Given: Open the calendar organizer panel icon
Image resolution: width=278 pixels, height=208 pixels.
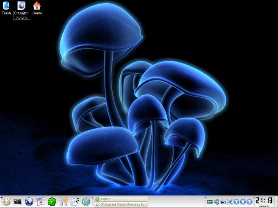Looking at the screenshot, I should tap(40, 202).
